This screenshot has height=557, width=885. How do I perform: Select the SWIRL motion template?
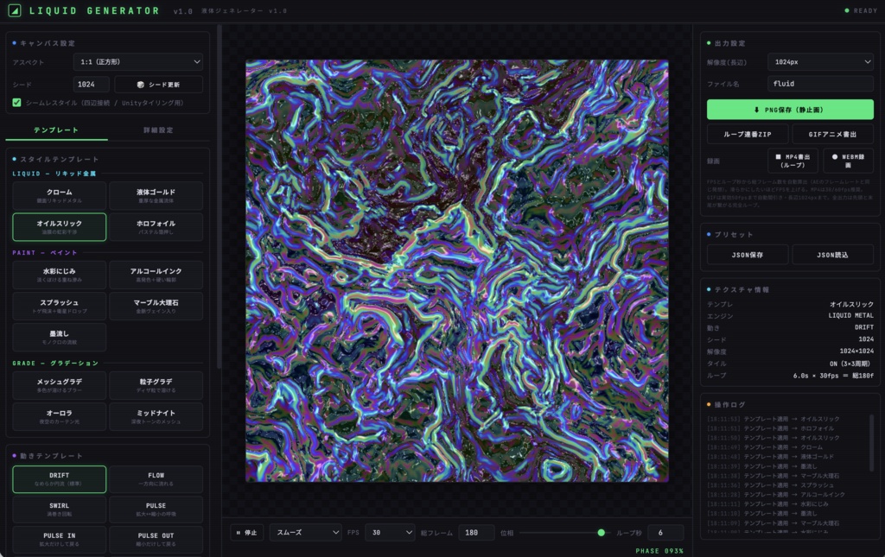coord(60,510)
